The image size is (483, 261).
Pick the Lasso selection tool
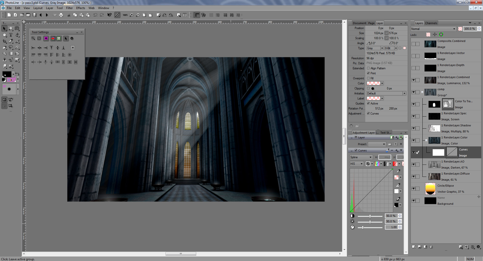pos(11,47)
